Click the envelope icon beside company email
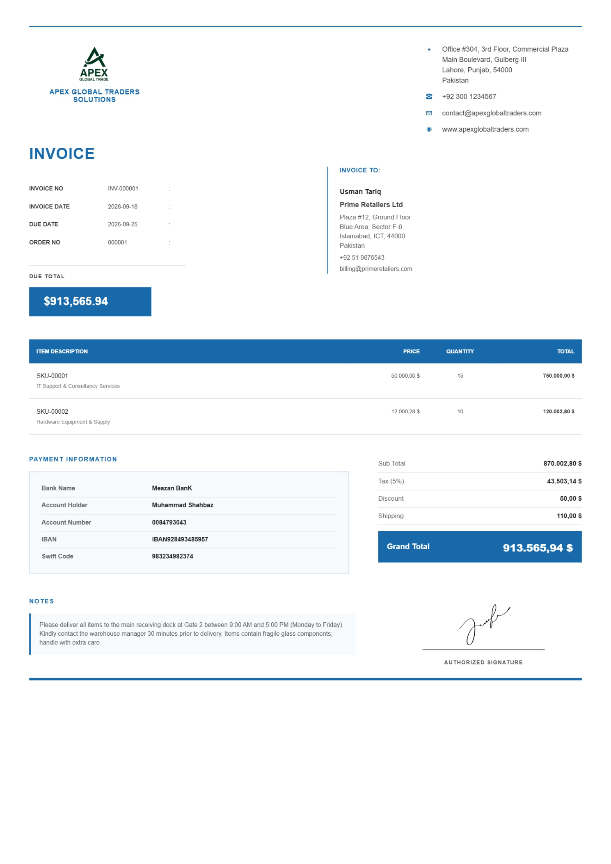The width and height of the screenshot is (611, 864). tap(429, 113)
